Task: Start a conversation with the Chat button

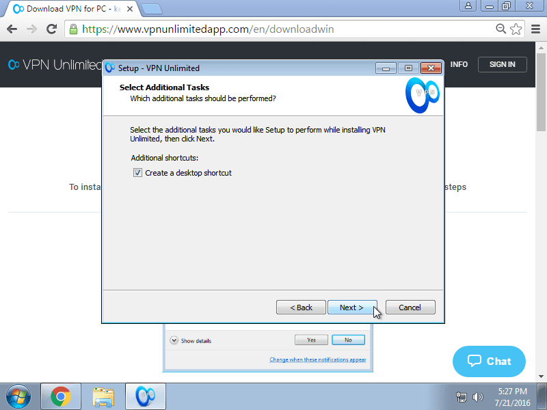Action: click(489, 361)
